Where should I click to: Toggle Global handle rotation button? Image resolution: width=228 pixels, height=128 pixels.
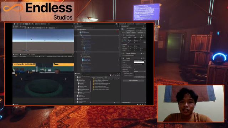[43, 24]
